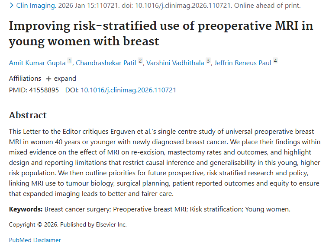This screenshot has height=246, width=329.
Task: Click the bold Keywords label
Action: point(26,209)
